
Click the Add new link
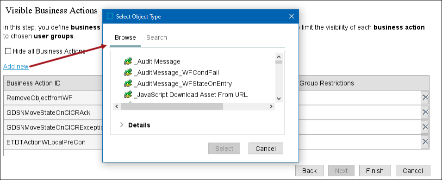[16, 67]
